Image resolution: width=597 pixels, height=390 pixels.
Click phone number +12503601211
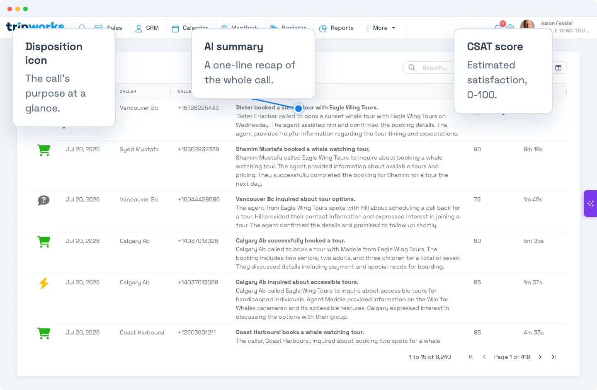coord(197,332)
